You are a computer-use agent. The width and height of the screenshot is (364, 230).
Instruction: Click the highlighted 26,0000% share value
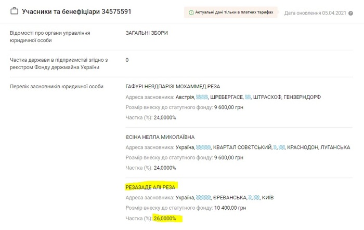(165, 219)
